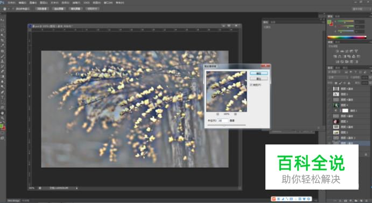Open document status info arrow menu
This screenshot has height=203, width=372.
pos(76,188)
